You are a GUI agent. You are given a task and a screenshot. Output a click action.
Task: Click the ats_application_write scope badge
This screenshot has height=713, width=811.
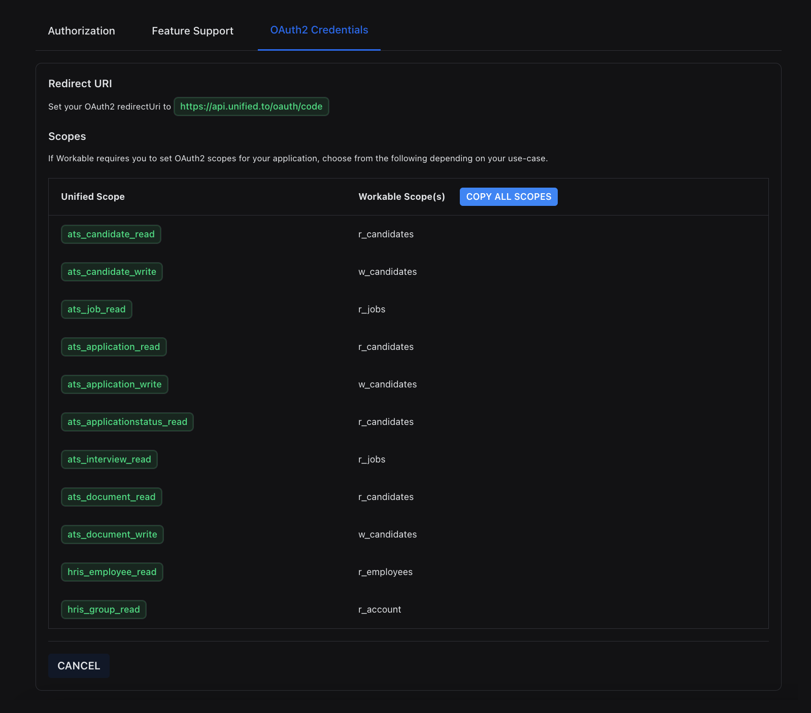114,384
